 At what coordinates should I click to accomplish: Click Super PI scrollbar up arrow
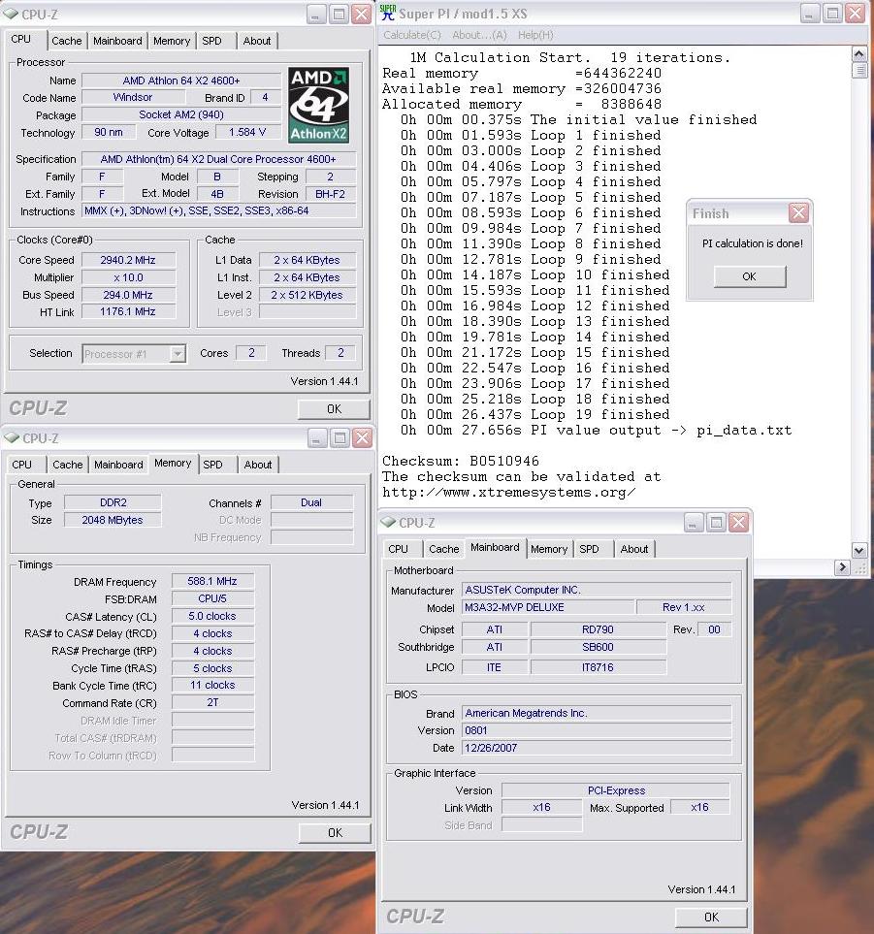858,55
